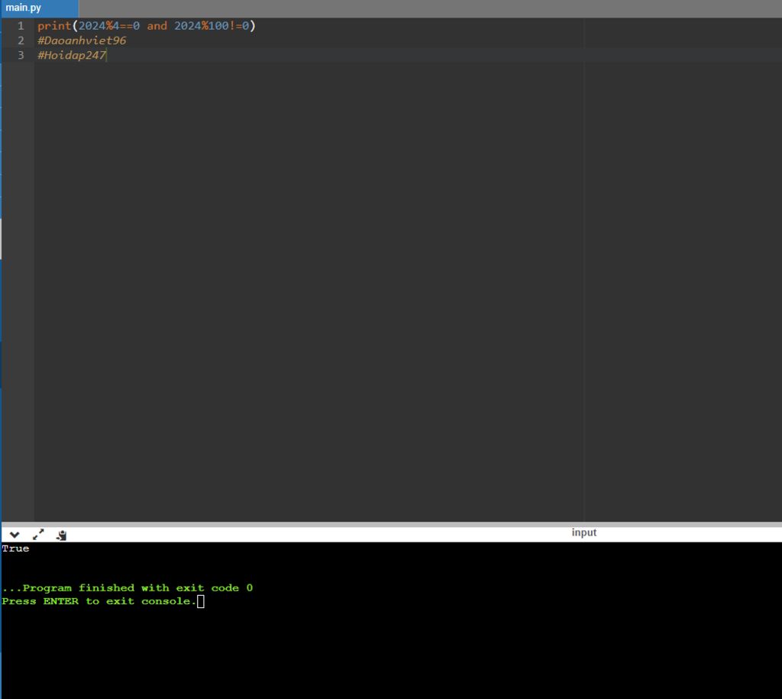Click the #Daoanhviet96 comment line
Viewport: 782px width, 699px height.
coord(82,40)
